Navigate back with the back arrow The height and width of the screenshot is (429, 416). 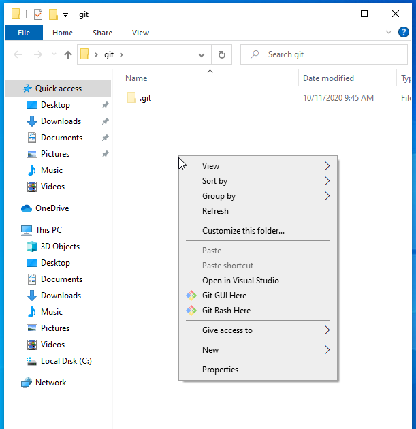pyautogui.click(x=18, y=54)
